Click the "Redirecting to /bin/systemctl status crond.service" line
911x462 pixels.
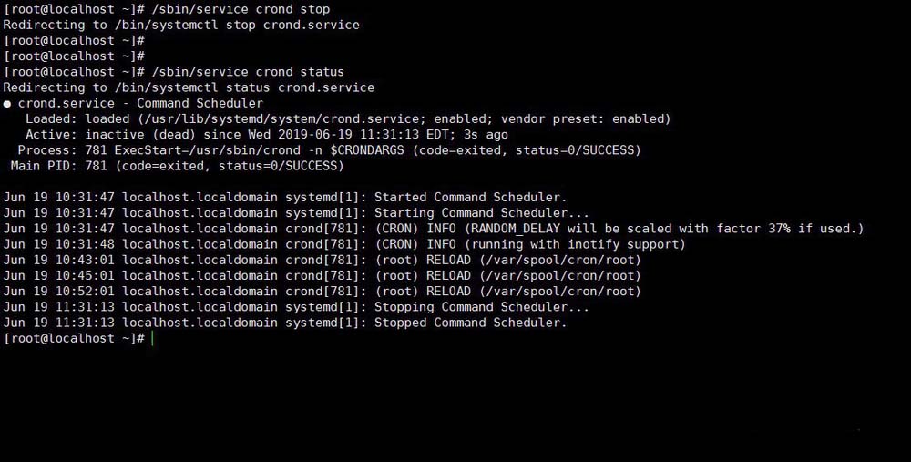(x=189, y=87)
